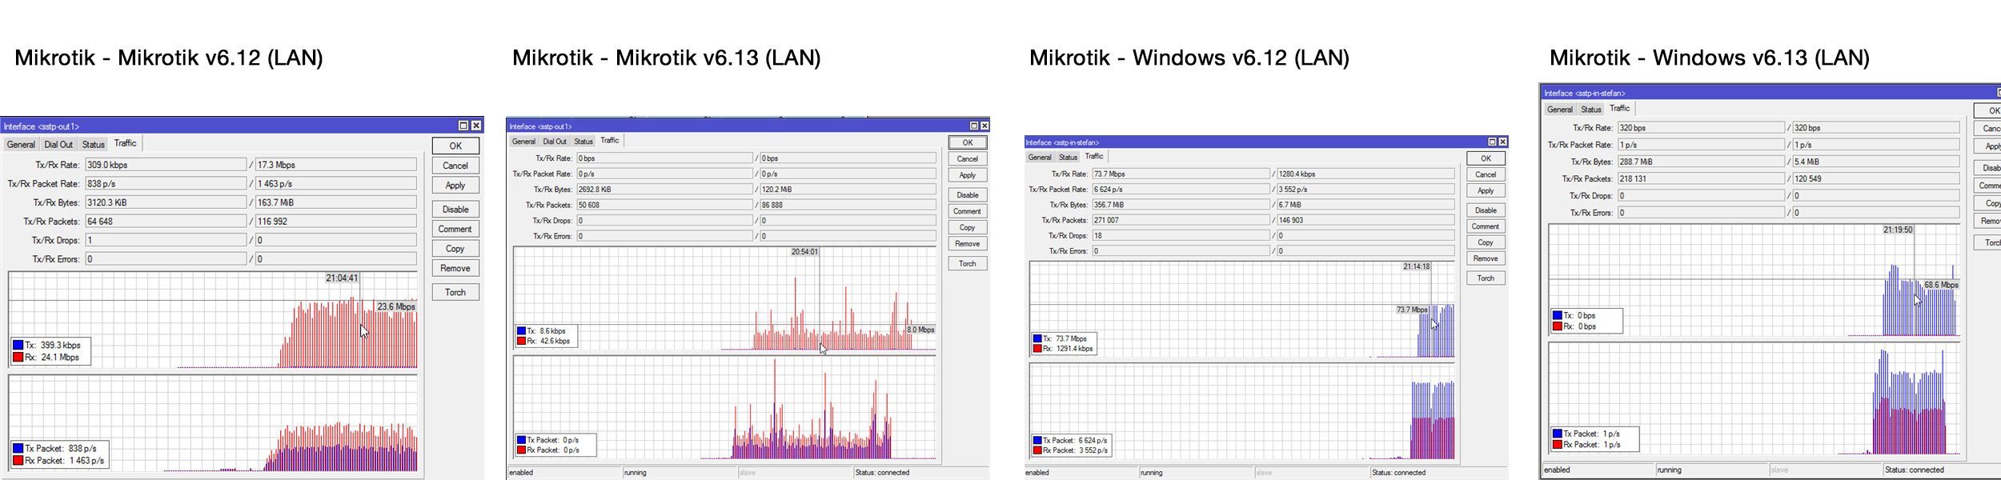Select Traffic tab in Mikrotik-Windows v6.12 window
The width and height of the screenshot is (2001, 480).
[x=1094, y=157]
